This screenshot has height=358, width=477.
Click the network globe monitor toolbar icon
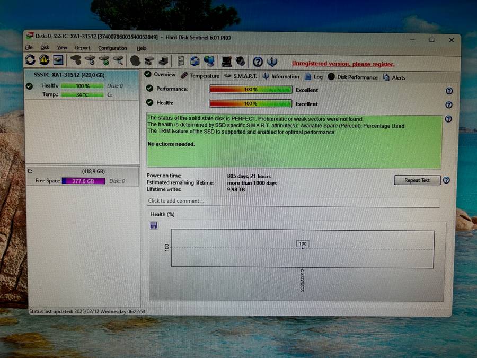pyautogui.click(x=209, y=61)
